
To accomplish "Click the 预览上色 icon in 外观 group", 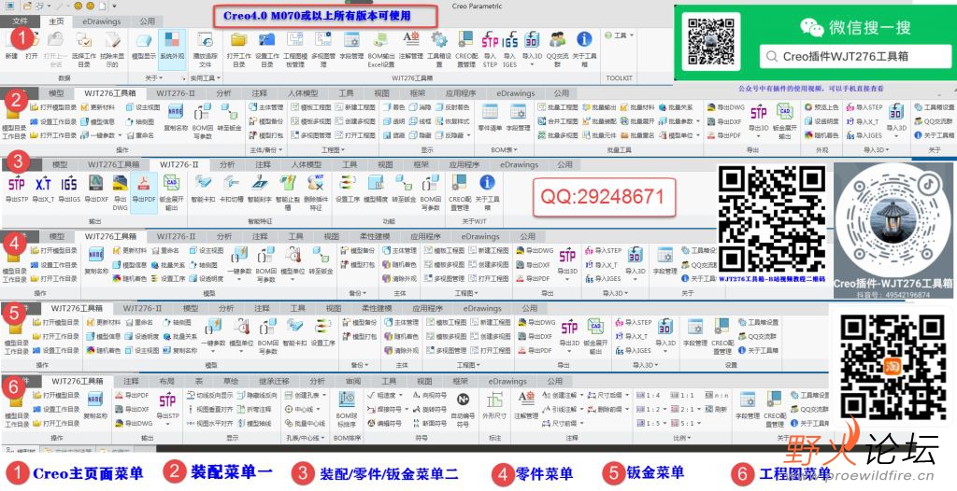I will click(x=821, y=107).
